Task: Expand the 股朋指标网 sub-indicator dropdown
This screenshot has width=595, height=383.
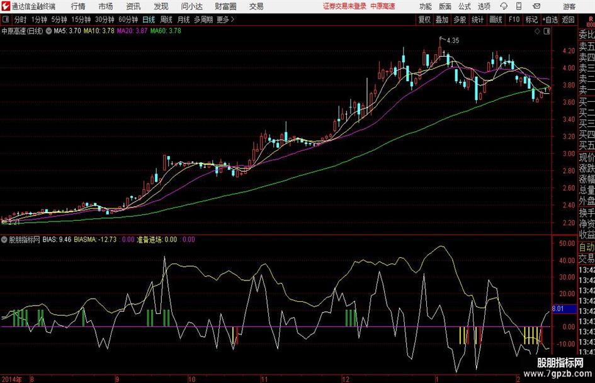Action: point(4,240)
